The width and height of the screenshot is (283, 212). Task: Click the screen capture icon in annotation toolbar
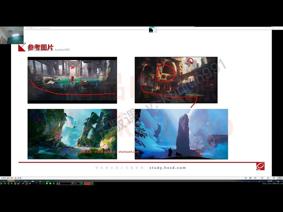click(5, 183)
